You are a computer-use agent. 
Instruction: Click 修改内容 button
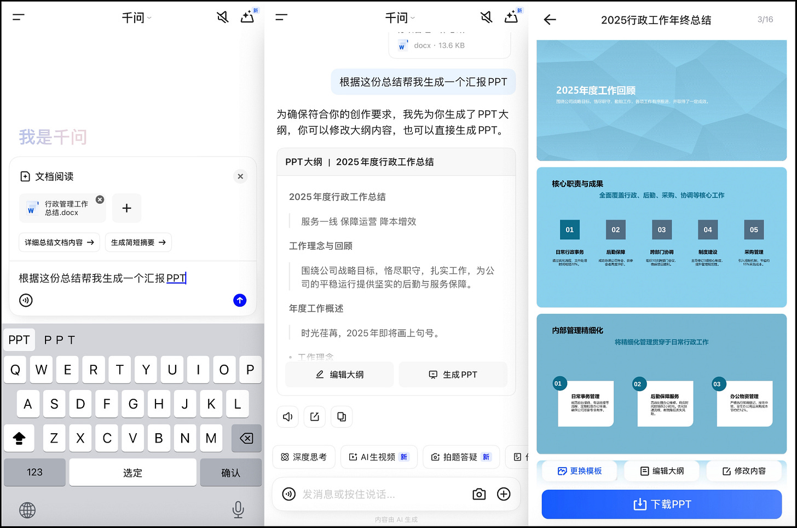pos(744,471)
